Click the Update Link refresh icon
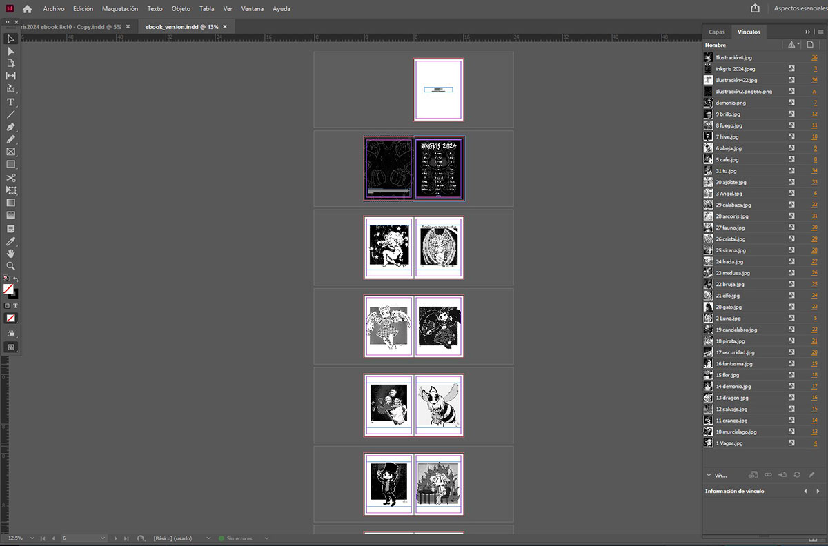 tap(797, 475)
